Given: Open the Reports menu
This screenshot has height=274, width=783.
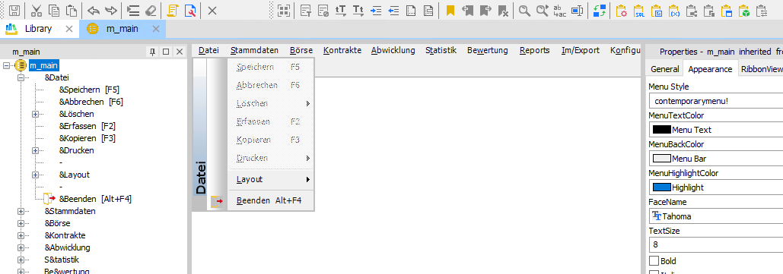Looking at the screenshot, I should (534, 50).
